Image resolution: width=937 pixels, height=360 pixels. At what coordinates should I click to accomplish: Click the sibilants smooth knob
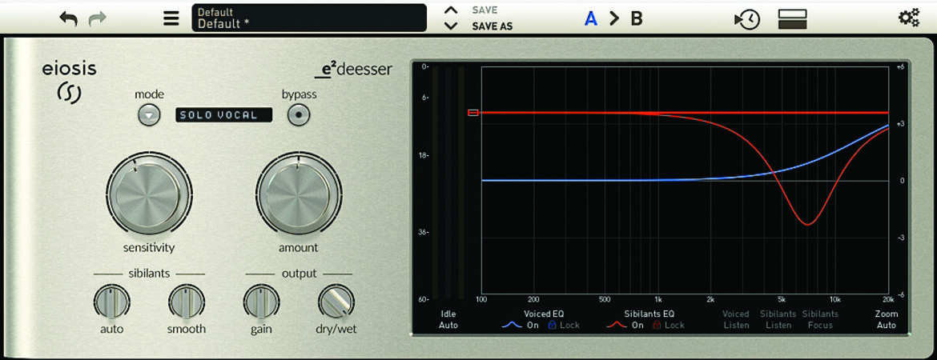click(x=187, y=302)
